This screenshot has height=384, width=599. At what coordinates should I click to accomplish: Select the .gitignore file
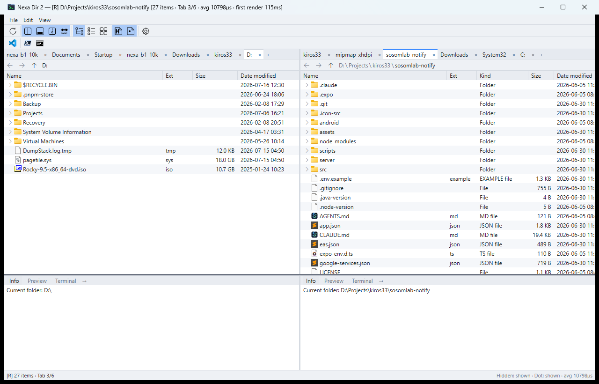click(x=449, y=188)
